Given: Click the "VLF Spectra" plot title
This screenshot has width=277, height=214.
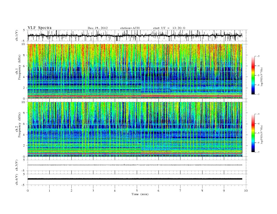Looking at the screenshot, I should (x=40, y=28).
